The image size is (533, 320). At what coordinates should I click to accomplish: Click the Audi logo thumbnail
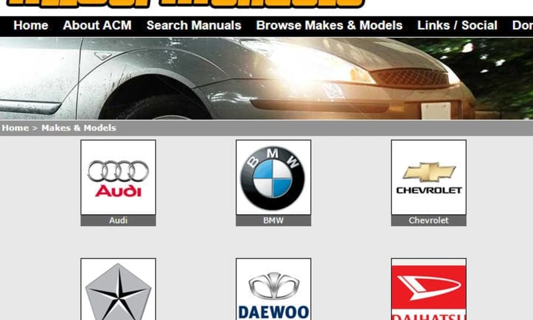point(119,177)
